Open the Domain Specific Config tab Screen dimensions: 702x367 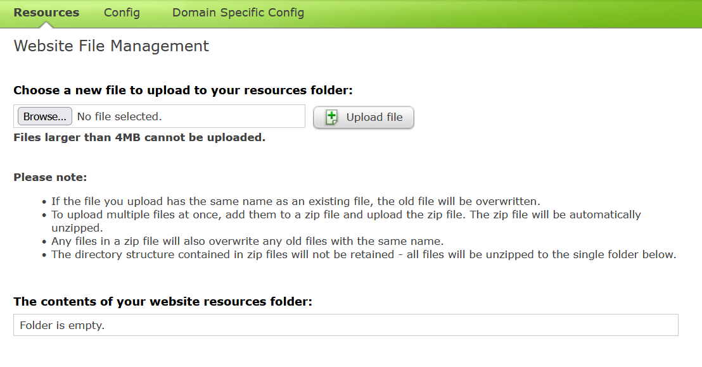click(x=238, y=13)
